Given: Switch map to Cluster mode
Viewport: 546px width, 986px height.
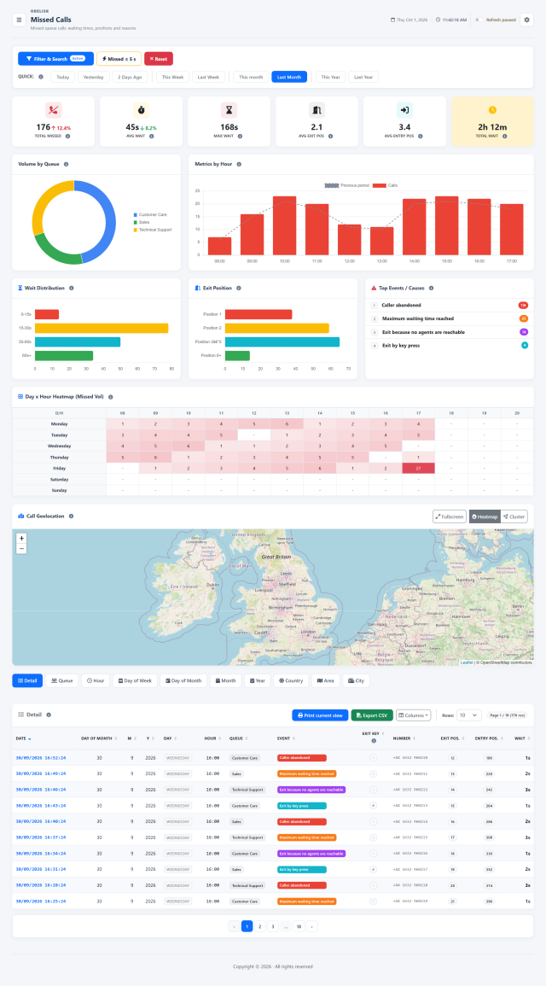Looking at the screenshot, I should [514, 516].
